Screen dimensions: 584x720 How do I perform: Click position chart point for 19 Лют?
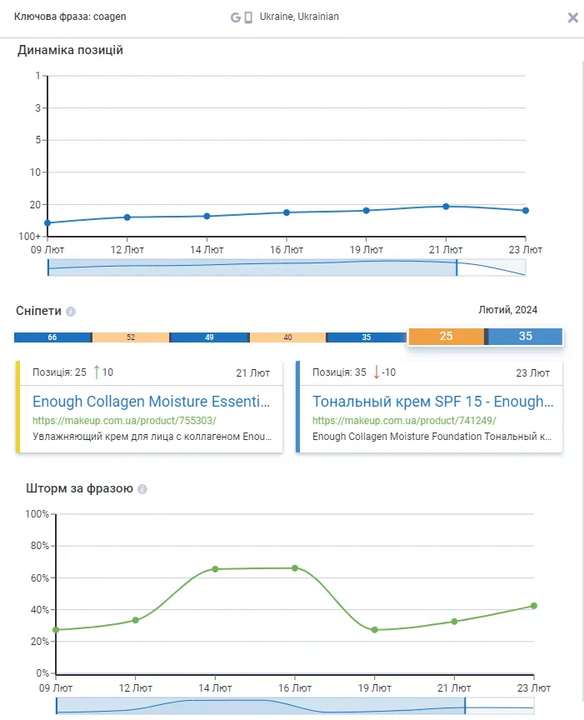tap(367, 211)
